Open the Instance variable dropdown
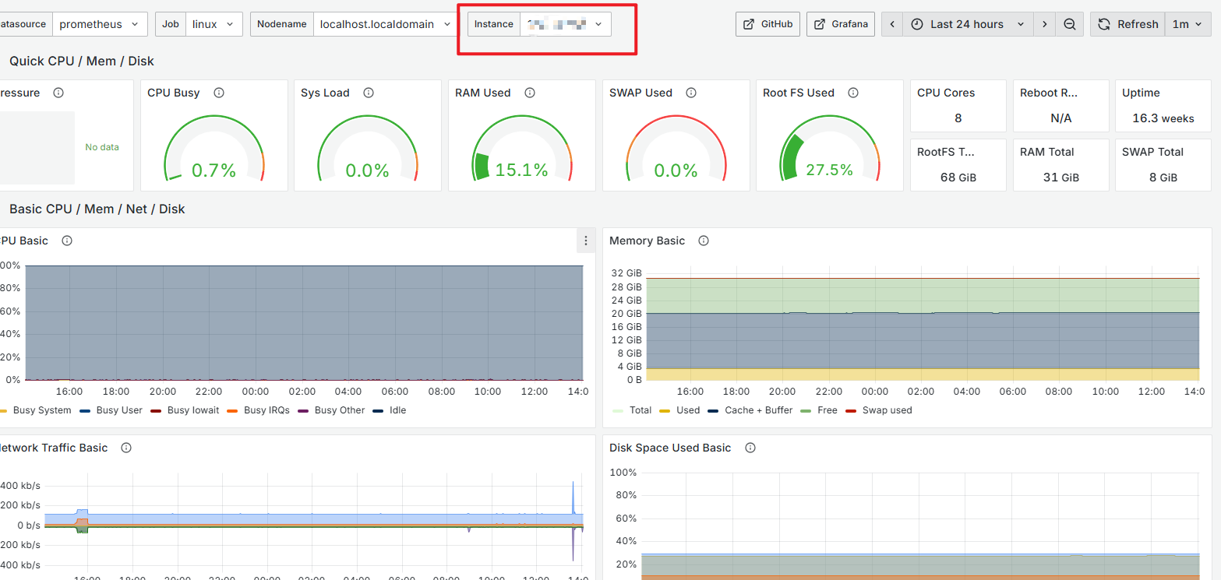 click(x=566, y=24)
